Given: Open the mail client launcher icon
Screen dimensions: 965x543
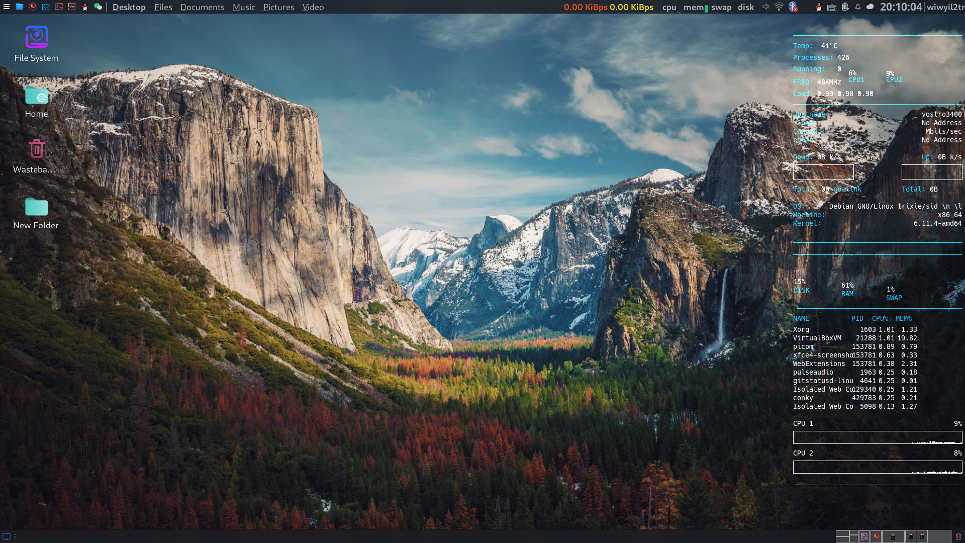Looking at the screenshot, I should (x=46, y=7).
